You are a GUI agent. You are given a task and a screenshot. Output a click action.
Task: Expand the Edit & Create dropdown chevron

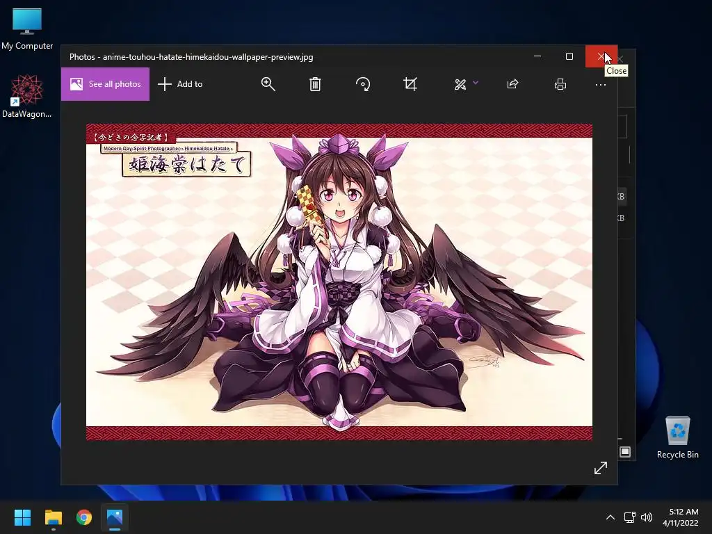[476, 83]
